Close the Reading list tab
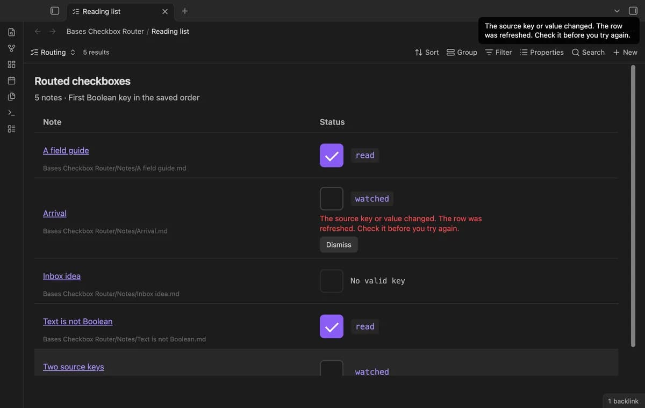Viewport: 645px width, 408px height. [x=165, y=11]
